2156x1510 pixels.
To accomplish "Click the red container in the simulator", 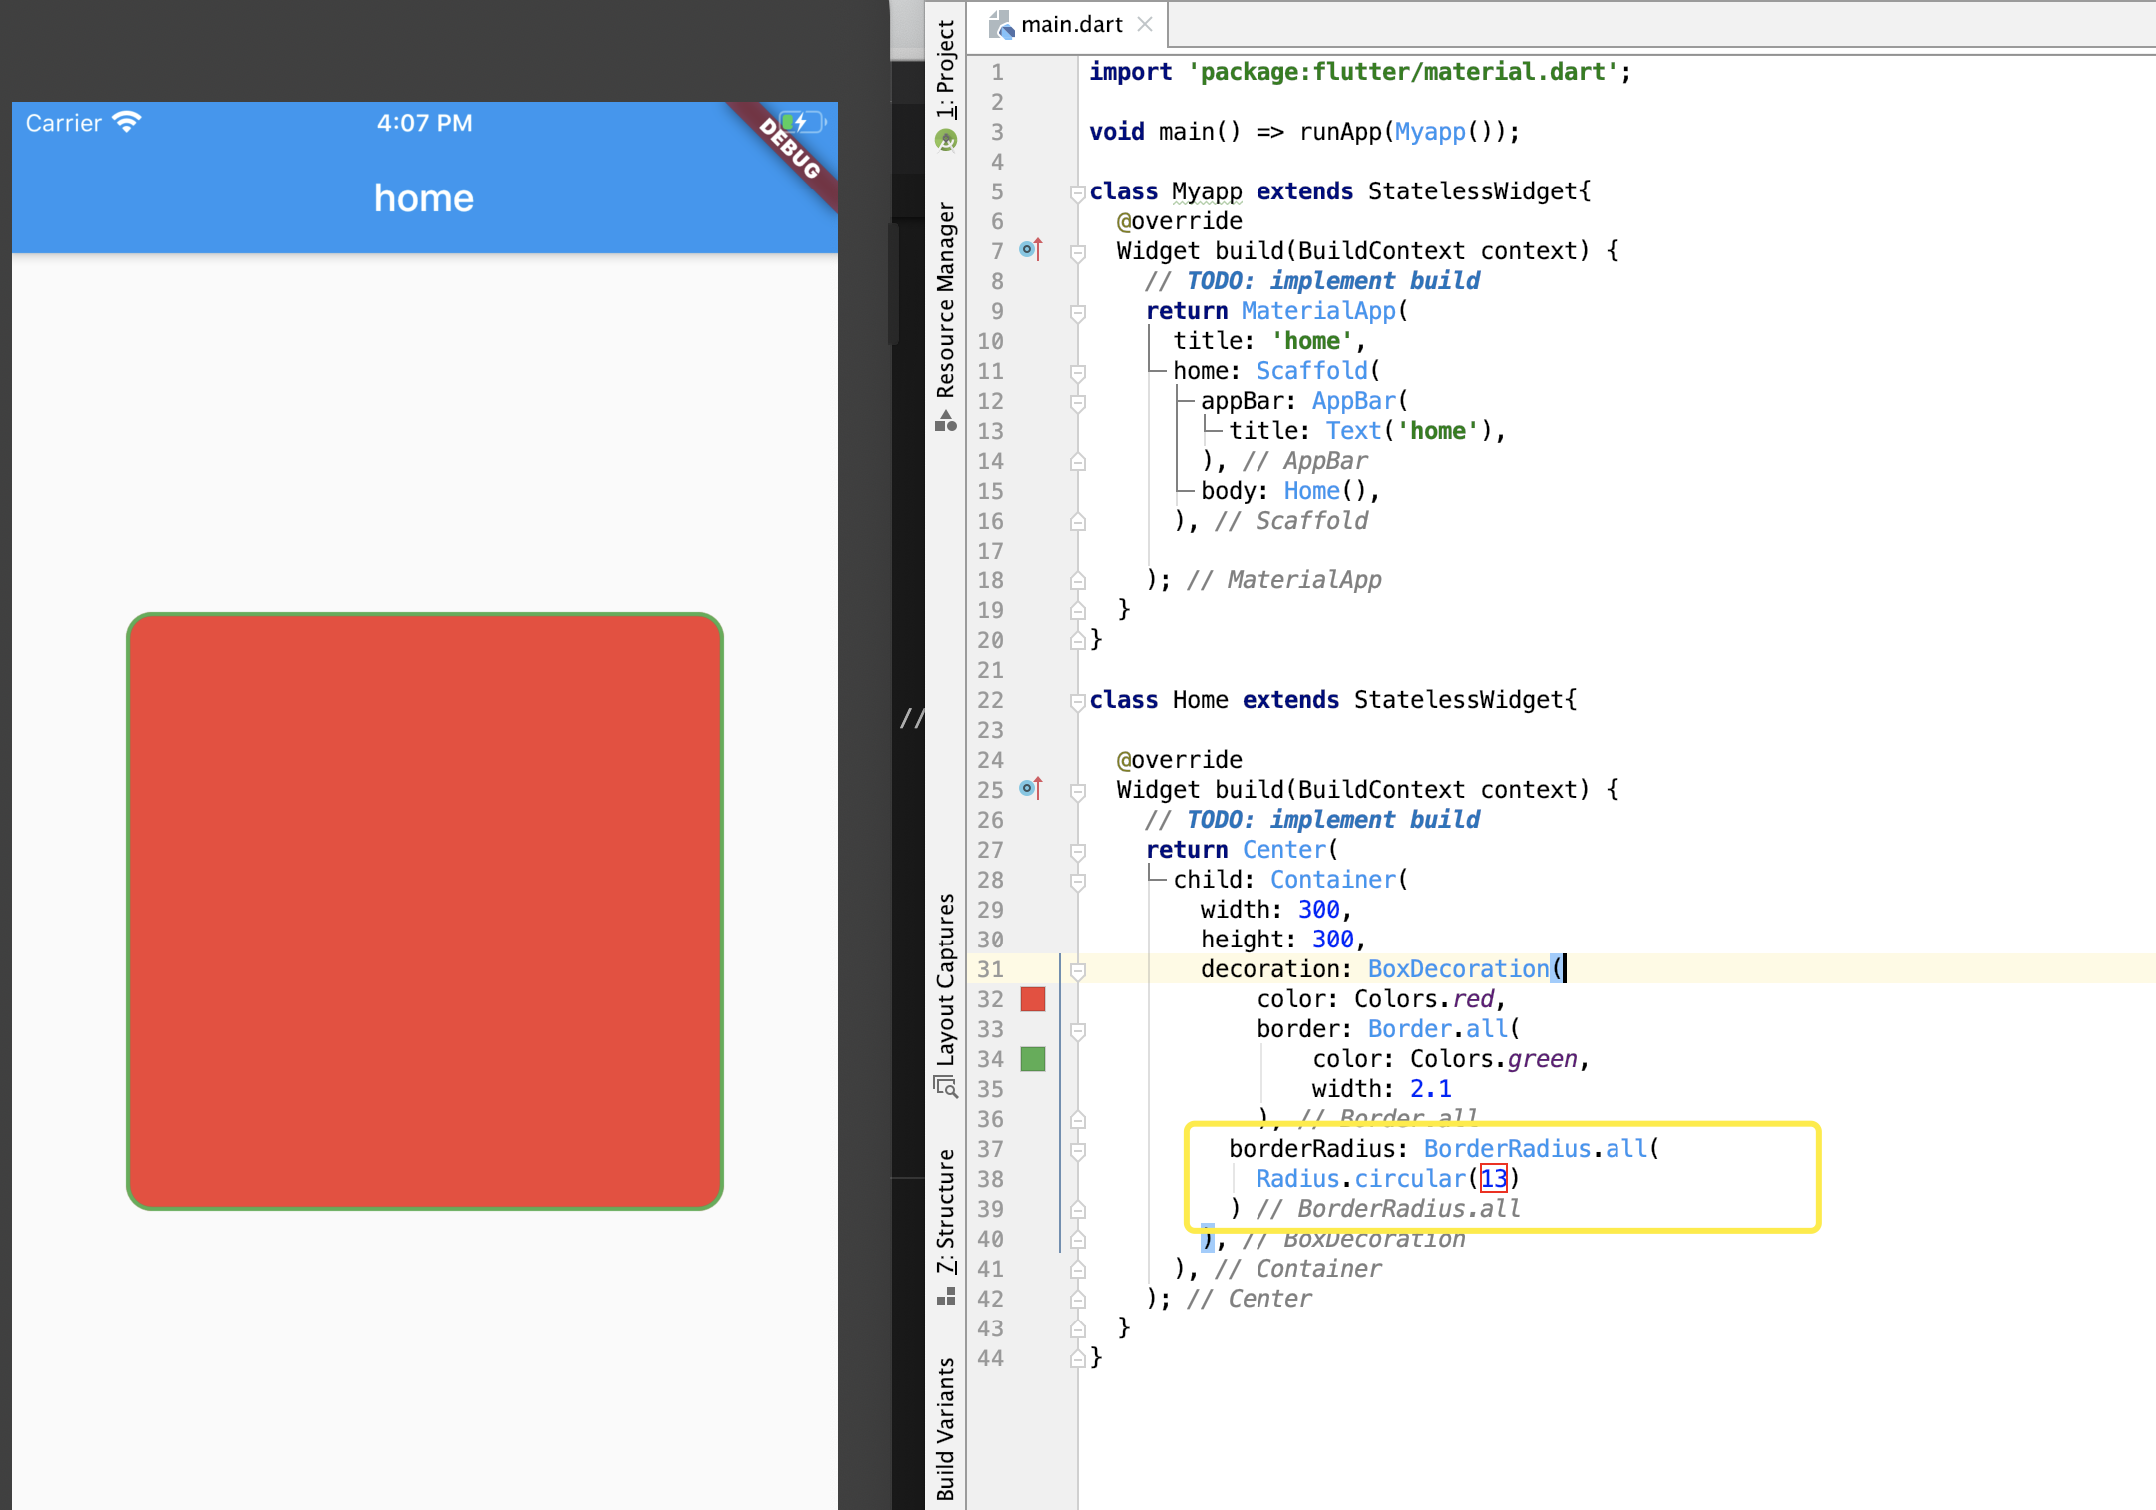I will [x=425, y=912].
